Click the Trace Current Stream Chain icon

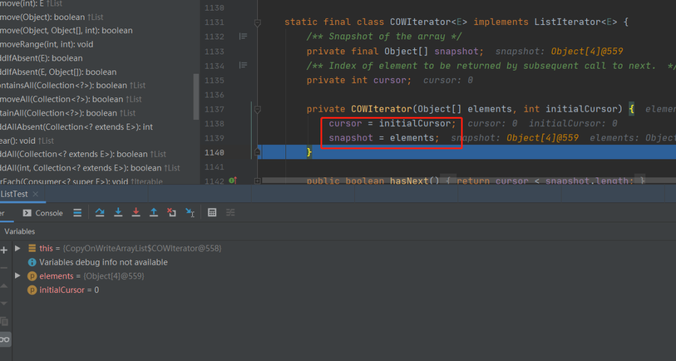click(x=230, y=212)
